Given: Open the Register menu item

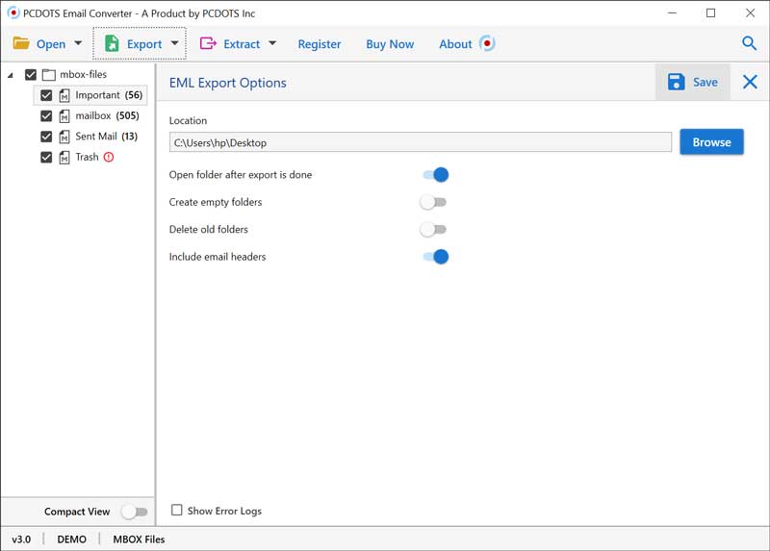Looking at the screenshot, I should tap(320, 44).
